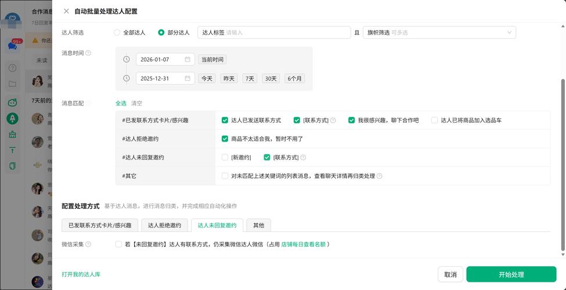This screenshot has width=566, height=290.
Task: Click help icon next to [联系方式] in 达人未回复邀约 row
Action: pos(303,157)
